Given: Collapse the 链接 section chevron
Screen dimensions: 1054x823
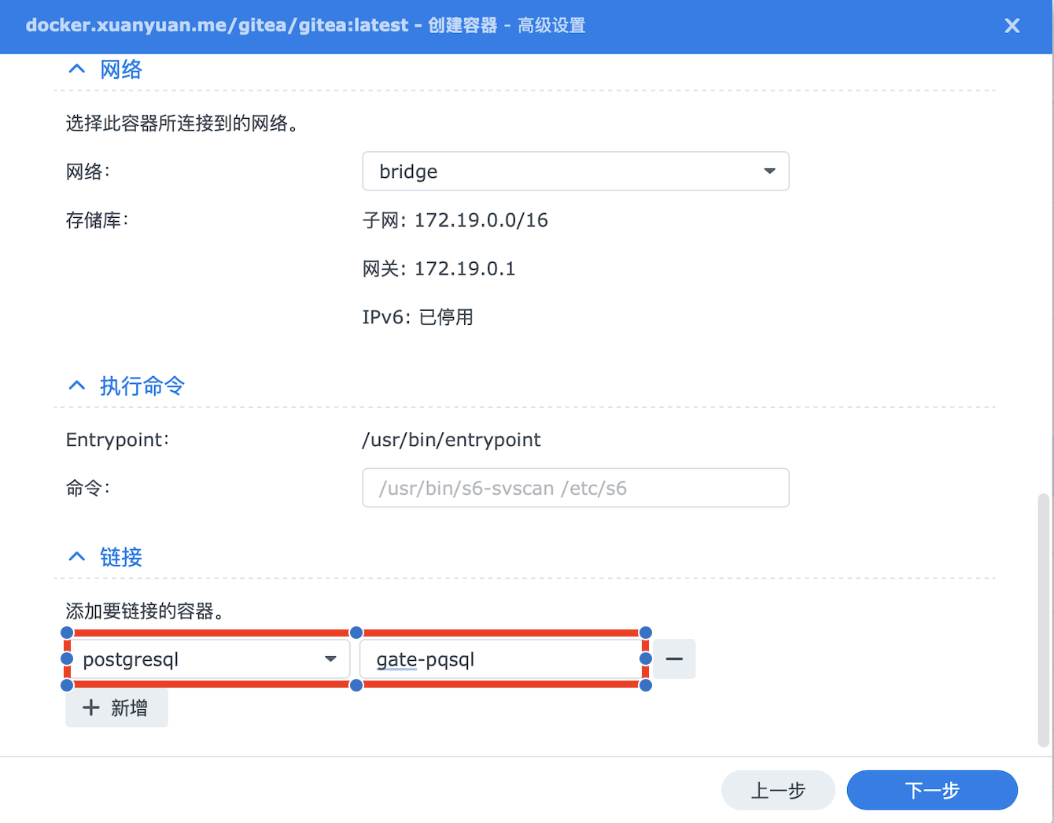Looking at the screenshot, I should [76, 557].
